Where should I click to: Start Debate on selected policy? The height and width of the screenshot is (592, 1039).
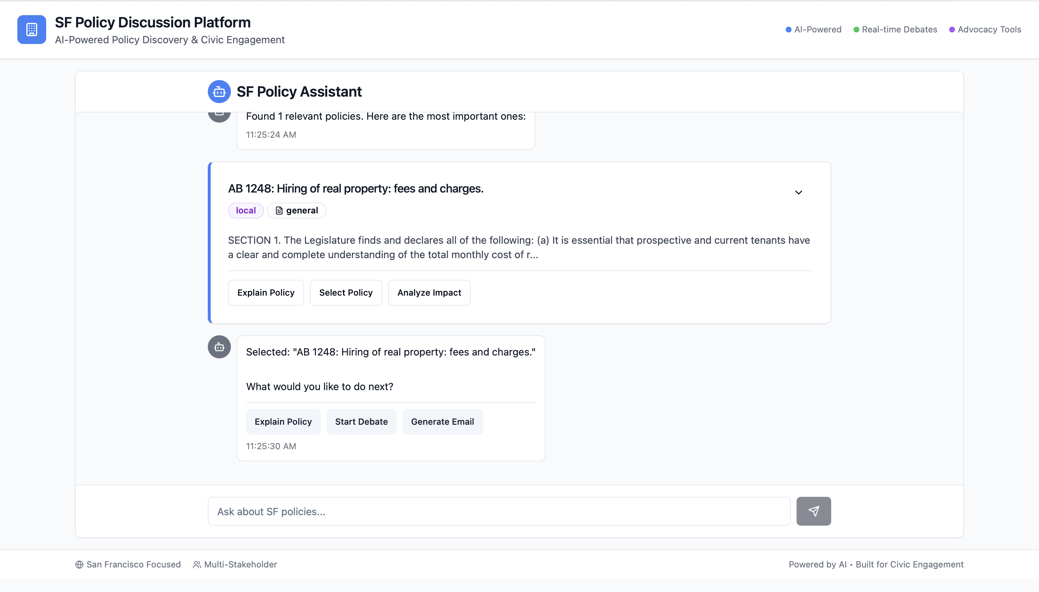coord(361,421)
